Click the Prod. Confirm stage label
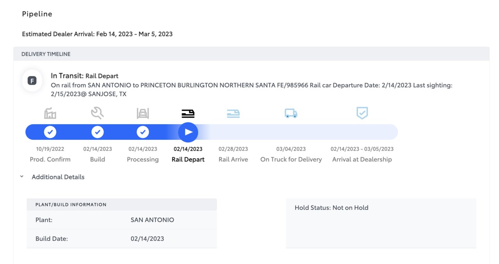Screen dimensions: 499x264 [50, 159]
